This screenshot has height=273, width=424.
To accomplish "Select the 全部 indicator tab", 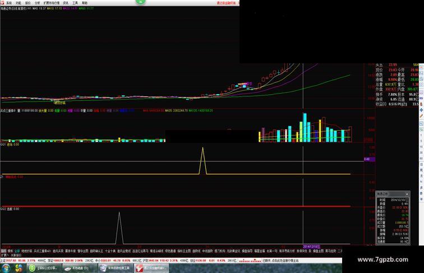I will tap(17, 251).
